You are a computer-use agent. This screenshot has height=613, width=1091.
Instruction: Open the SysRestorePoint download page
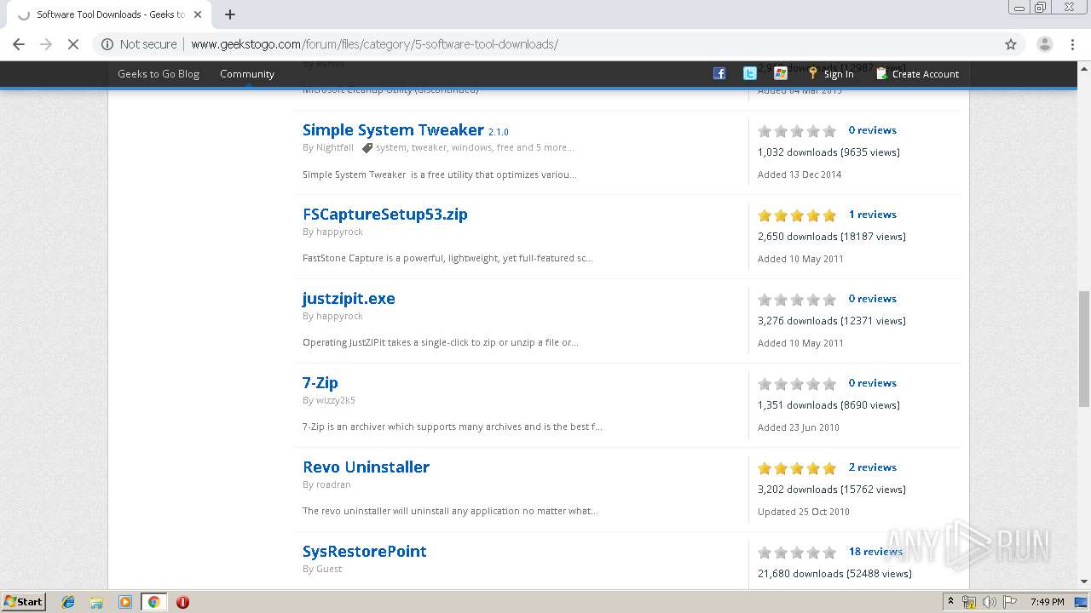(x=365, y=551)
